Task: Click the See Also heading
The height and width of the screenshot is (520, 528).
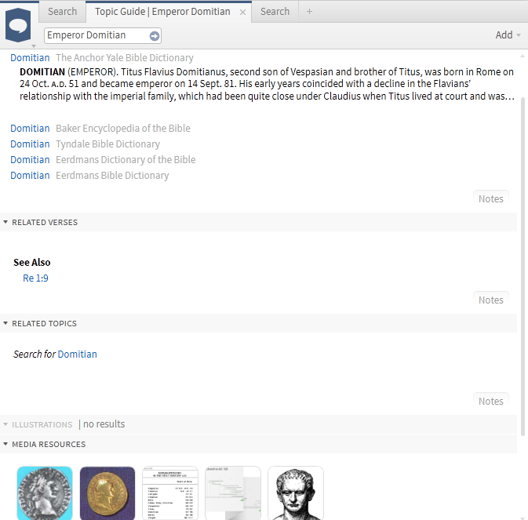Action: point(32,263)
